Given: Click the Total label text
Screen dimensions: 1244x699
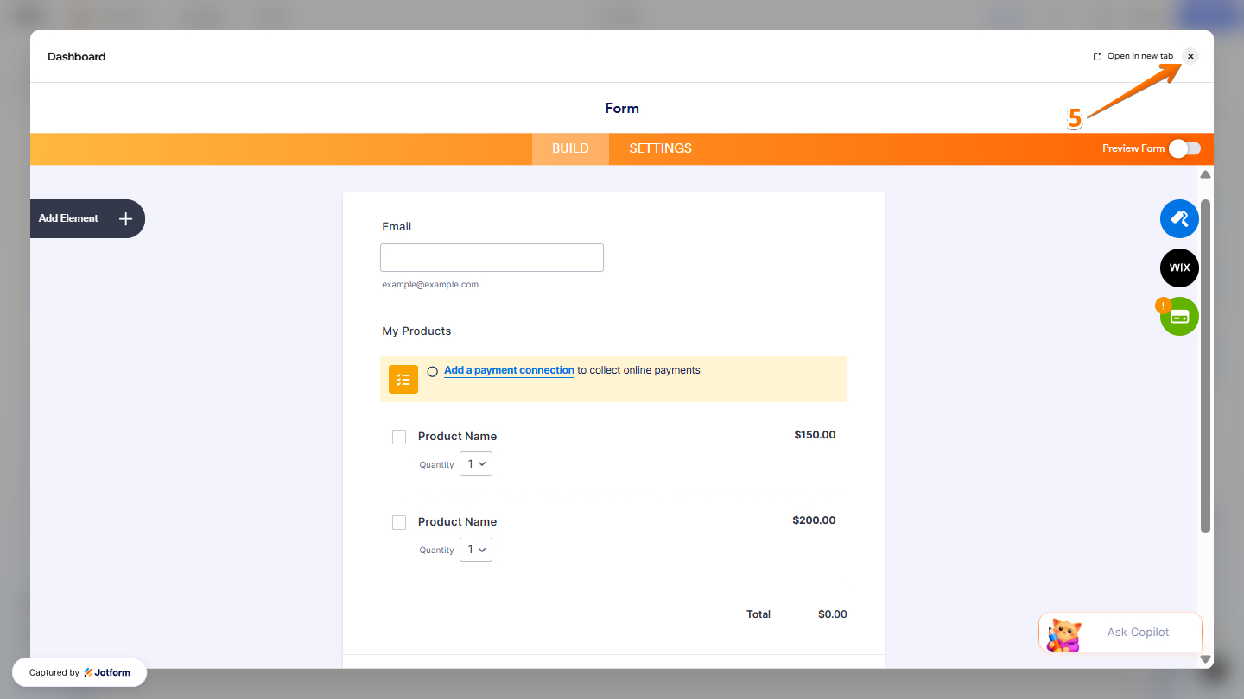Looking at the screenshot, I should pos(758,614).
